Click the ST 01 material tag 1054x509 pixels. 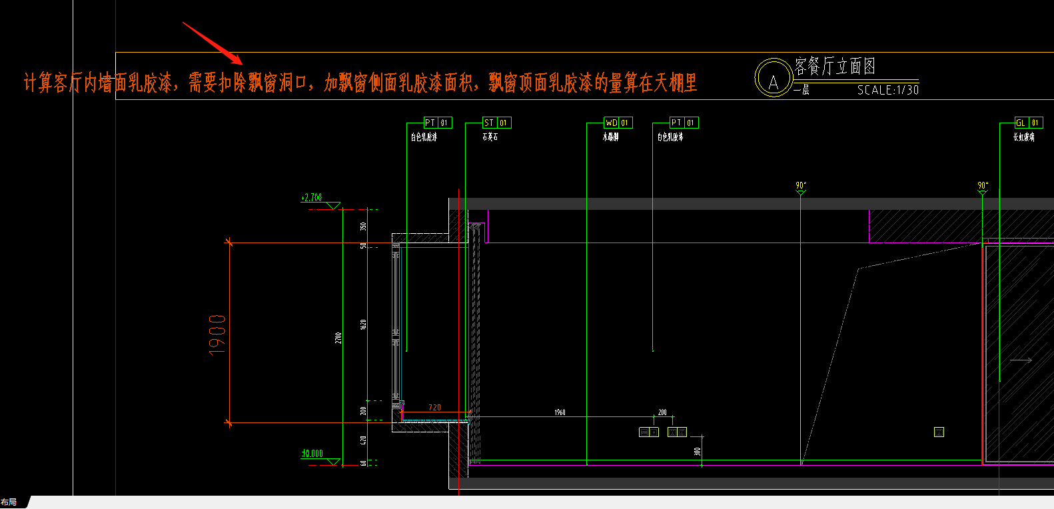[497, 123]
